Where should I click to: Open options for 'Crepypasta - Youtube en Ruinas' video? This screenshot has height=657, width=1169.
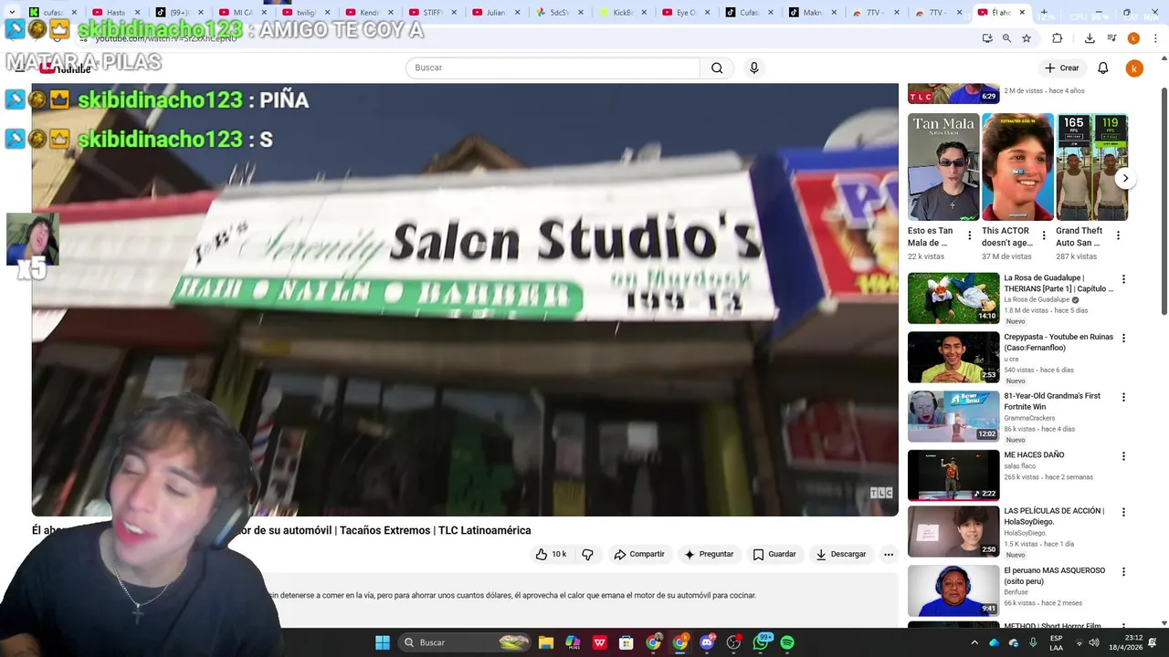coord(1123,339)
